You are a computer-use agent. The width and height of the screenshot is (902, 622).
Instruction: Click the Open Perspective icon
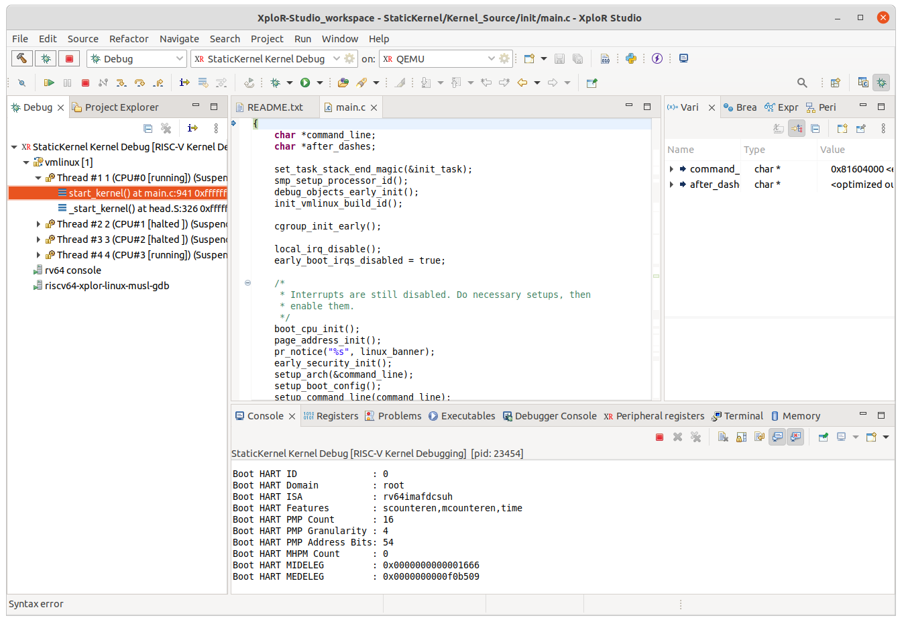836,83
